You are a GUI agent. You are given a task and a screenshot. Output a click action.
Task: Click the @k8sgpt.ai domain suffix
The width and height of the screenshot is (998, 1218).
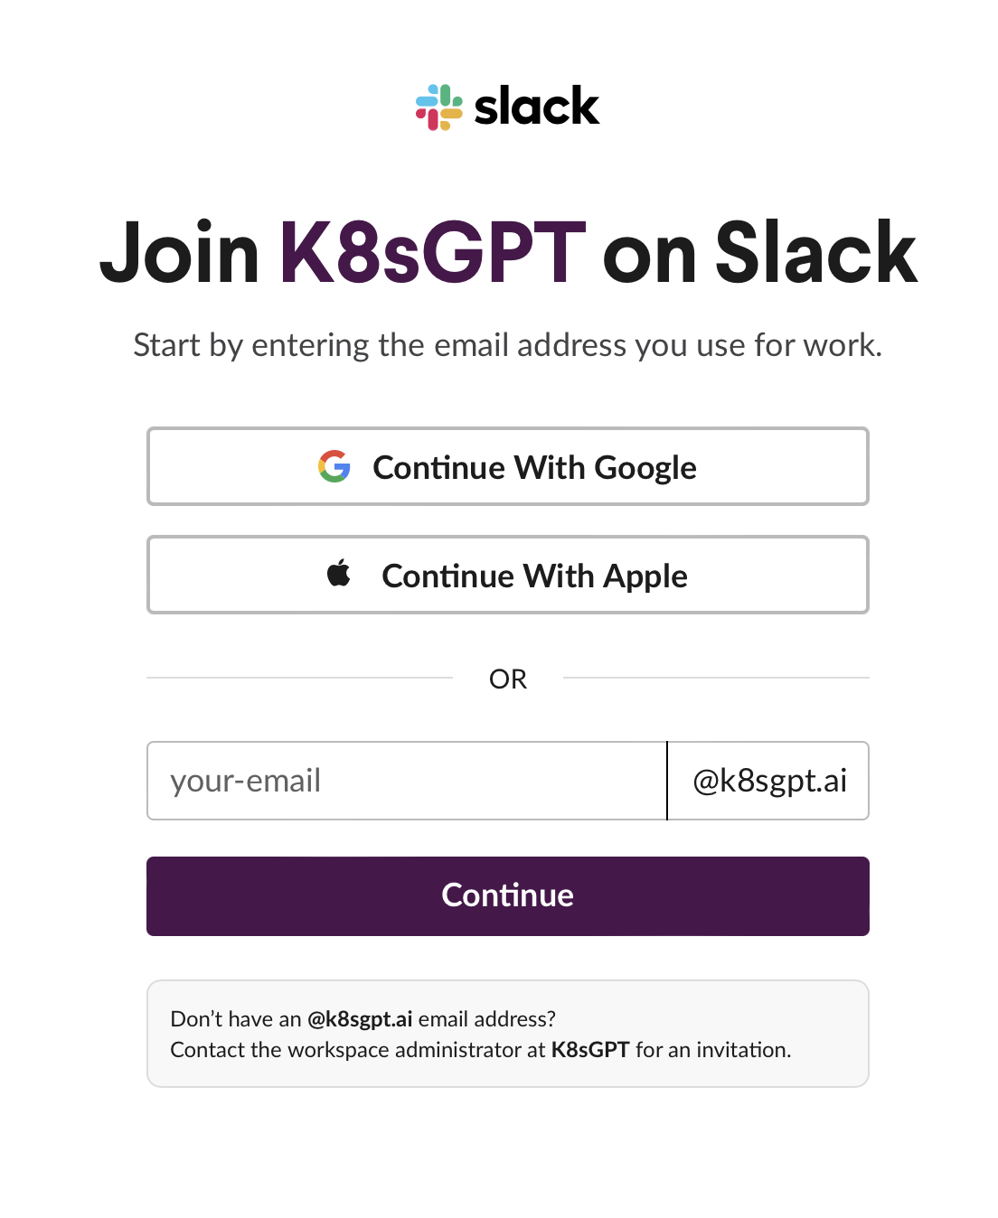point(768,781)
